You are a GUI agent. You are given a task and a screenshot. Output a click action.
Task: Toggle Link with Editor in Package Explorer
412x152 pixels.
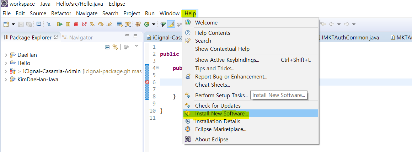coord(115,47)
